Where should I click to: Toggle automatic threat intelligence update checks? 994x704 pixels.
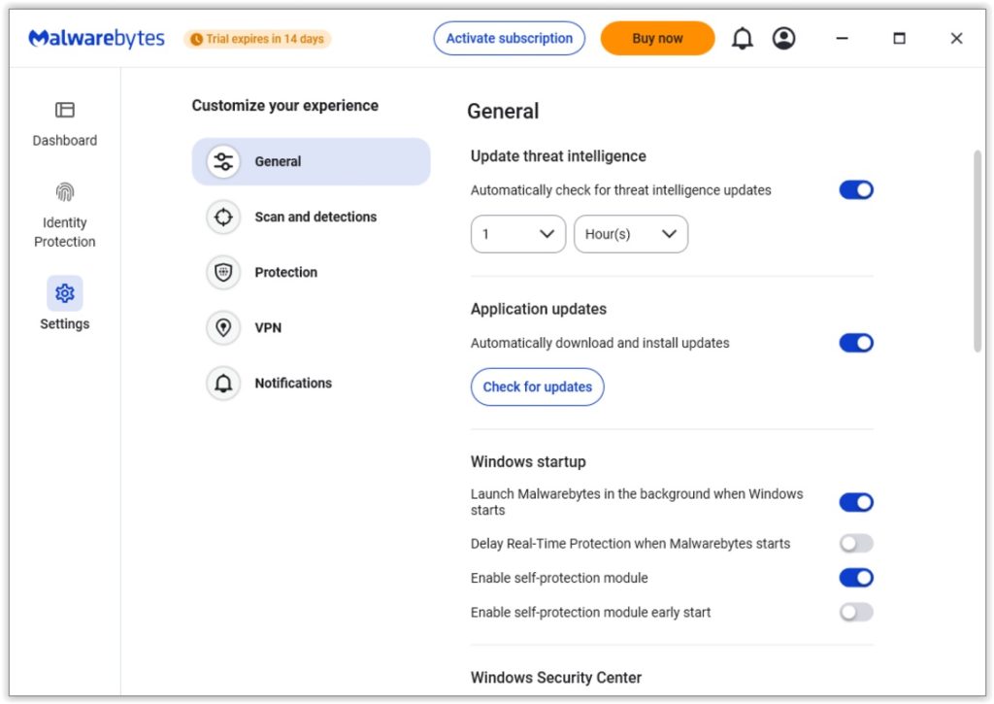[856, 189]
